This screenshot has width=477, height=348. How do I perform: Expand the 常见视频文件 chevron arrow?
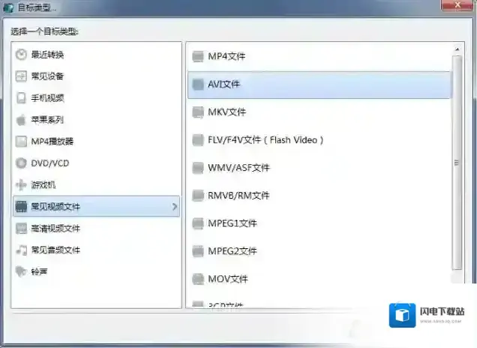point(174,206)
